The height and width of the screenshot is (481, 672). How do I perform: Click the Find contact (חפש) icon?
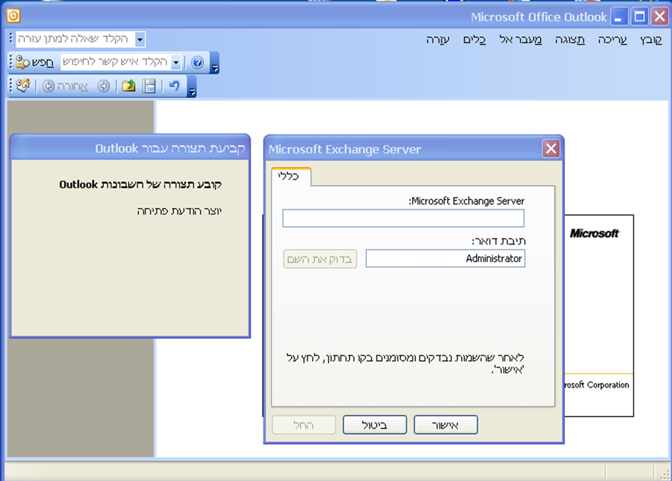[x=22, y=62]
